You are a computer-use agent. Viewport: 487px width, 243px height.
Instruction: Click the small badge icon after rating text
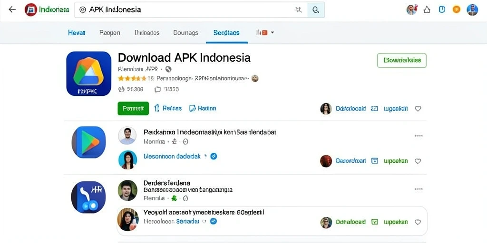pyautogui.click(x=255, y=78)
